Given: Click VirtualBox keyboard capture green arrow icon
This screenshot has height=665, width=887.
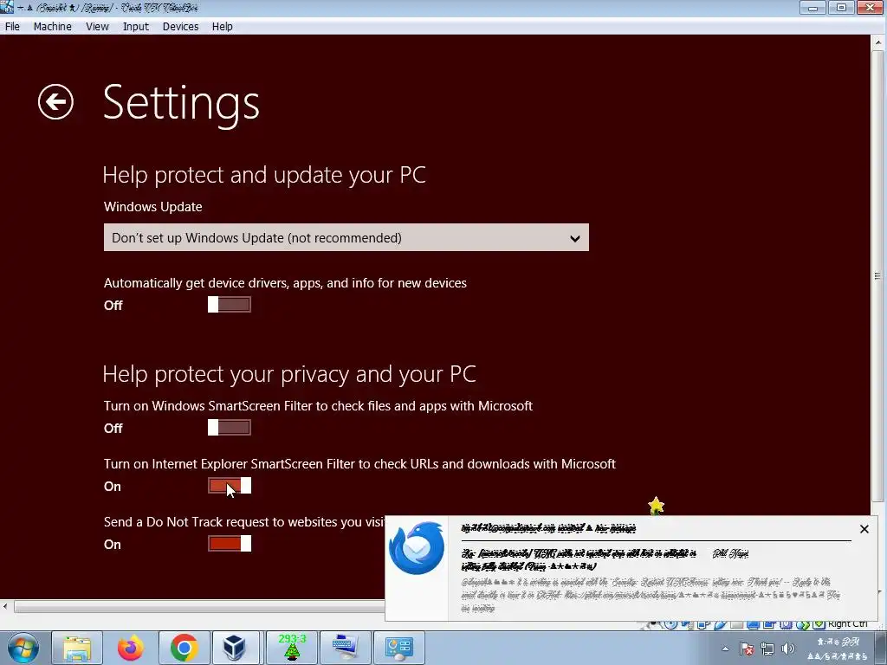Looking at the screenshot, I should [x=819, y=624].
